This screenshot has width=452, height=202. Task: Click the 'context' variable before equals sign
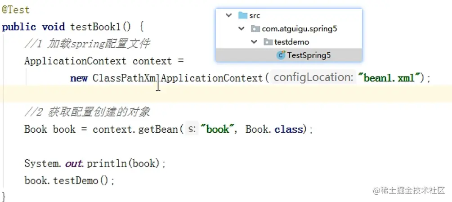pos(152,61)
